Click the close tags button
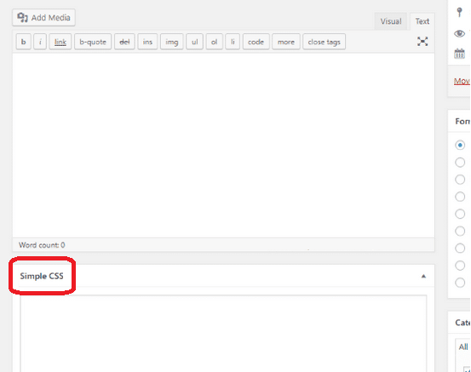Screen dimensions: 471x372 324,42
